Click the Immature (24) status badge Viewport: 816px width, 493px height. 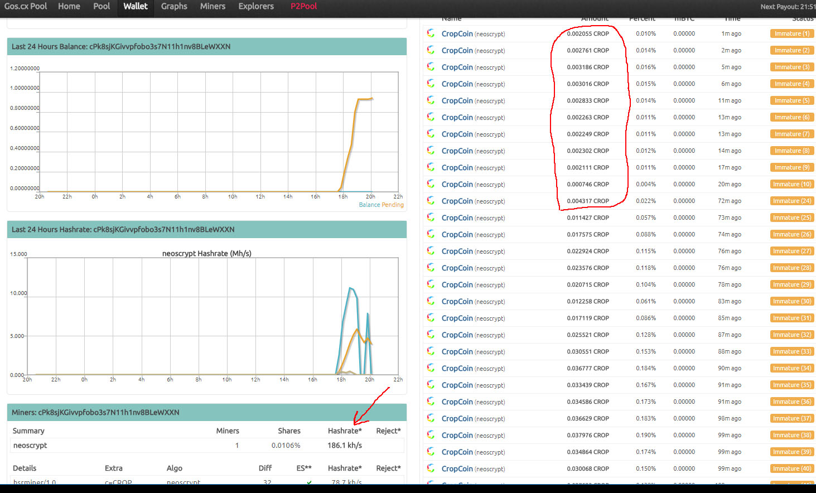pyautogui.click(x=792, y=201)
